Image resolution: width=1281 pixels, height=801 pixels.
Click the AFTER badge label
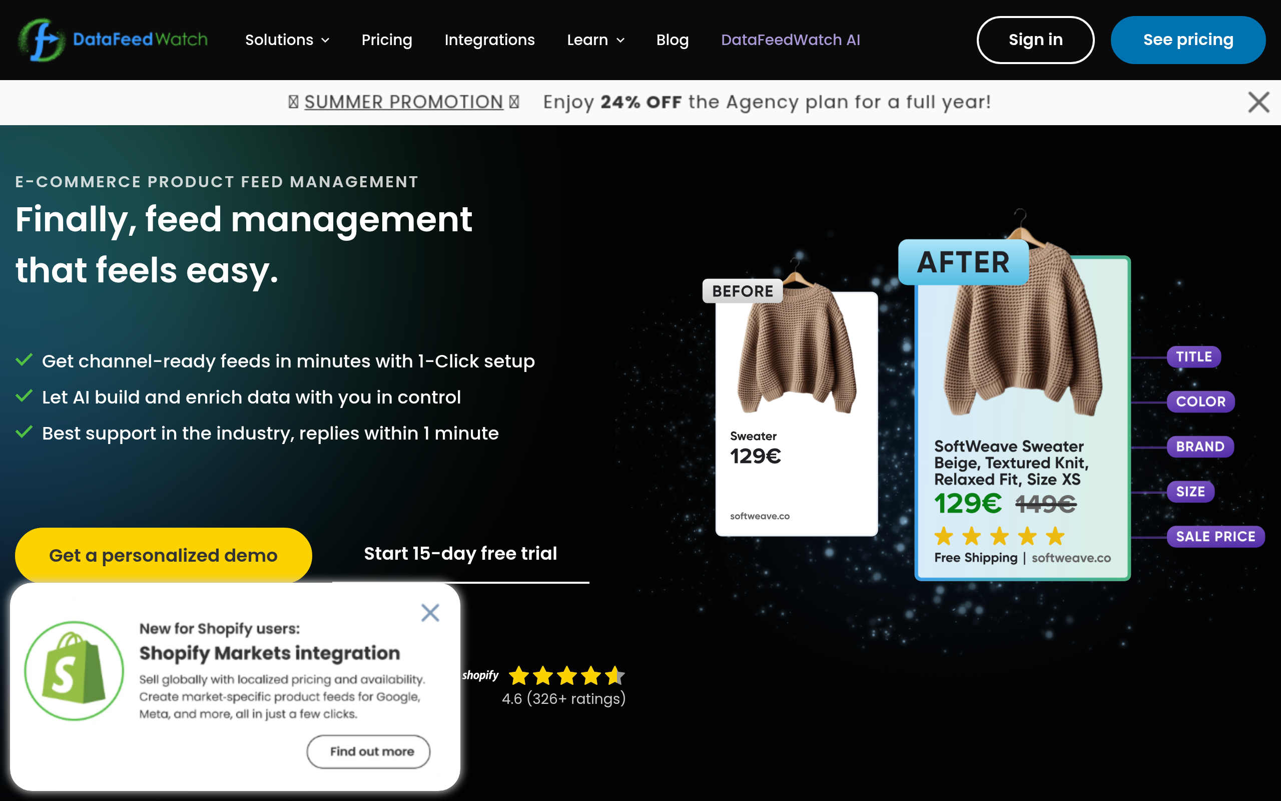point(963,262)
